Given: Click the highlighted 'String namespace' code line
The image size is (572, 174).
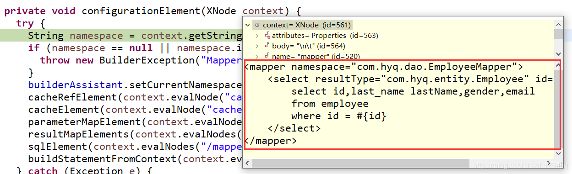Looking at the screenshot, I should point(135,35).
